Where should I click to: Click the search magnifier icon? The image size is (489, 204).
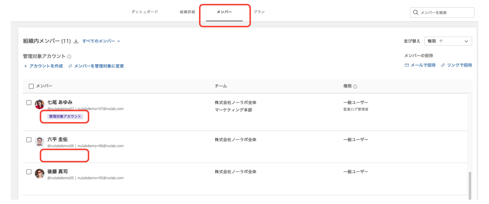click(x=415, y=12)
